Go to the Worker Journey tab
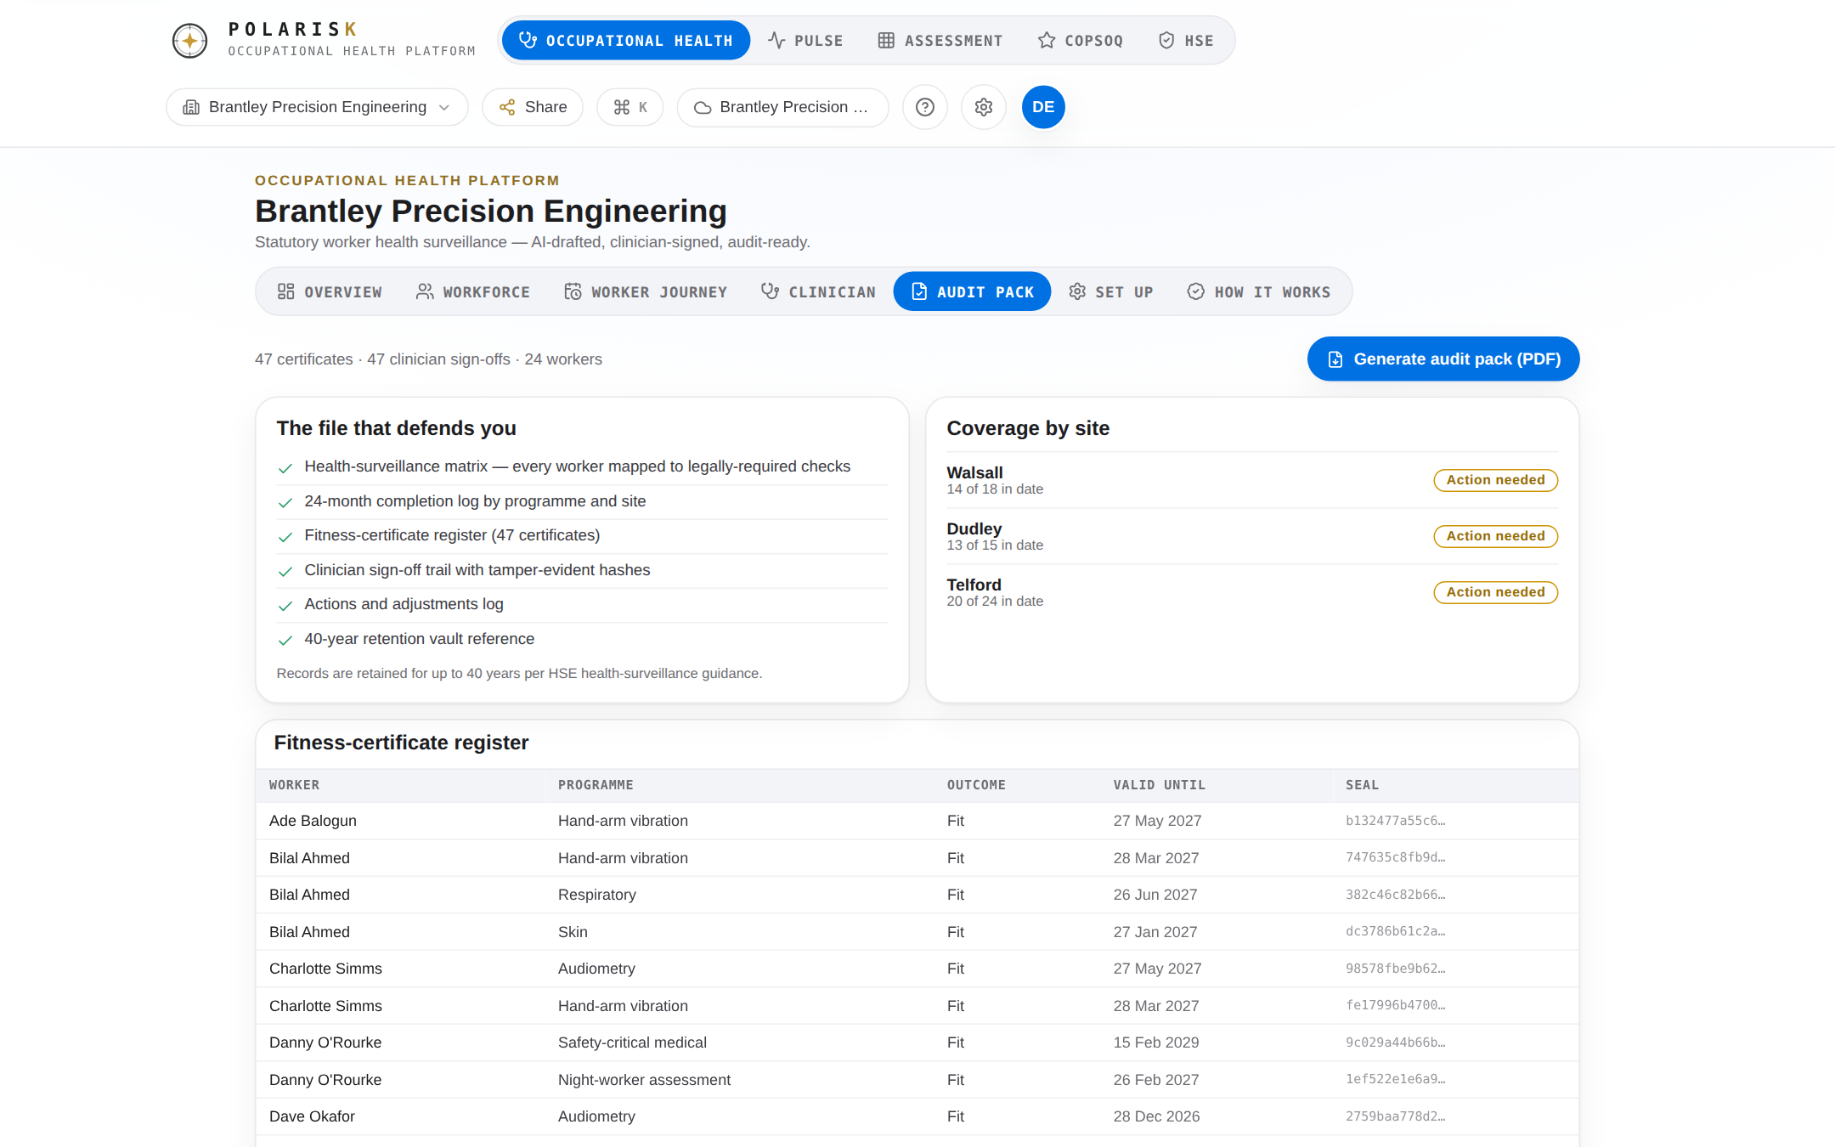This screenshot has height=1147, width=1835. click(x=646, y=291)
